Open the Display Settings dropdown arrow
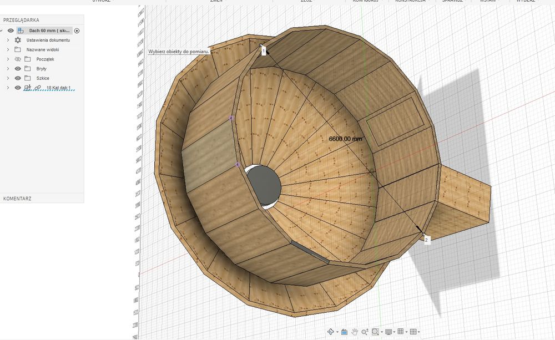The height and width of the screenshot is (340, 555). click(x=394, y=332)
